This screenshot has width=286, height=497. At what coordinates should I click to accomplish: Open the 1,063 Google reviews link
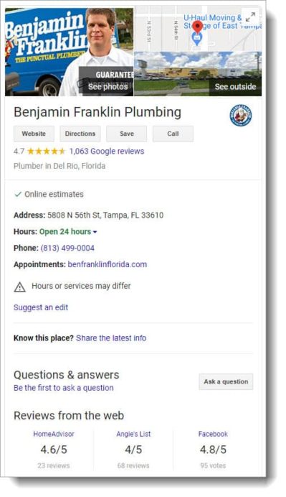[107, 152]
